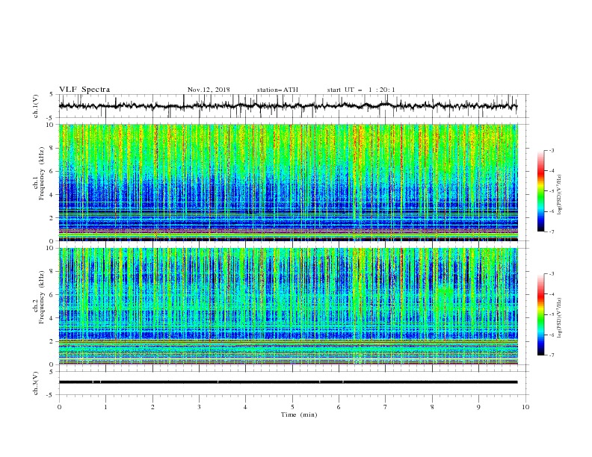
Task: Click time axis tick label "10"
Action: [x=525, y=407]
